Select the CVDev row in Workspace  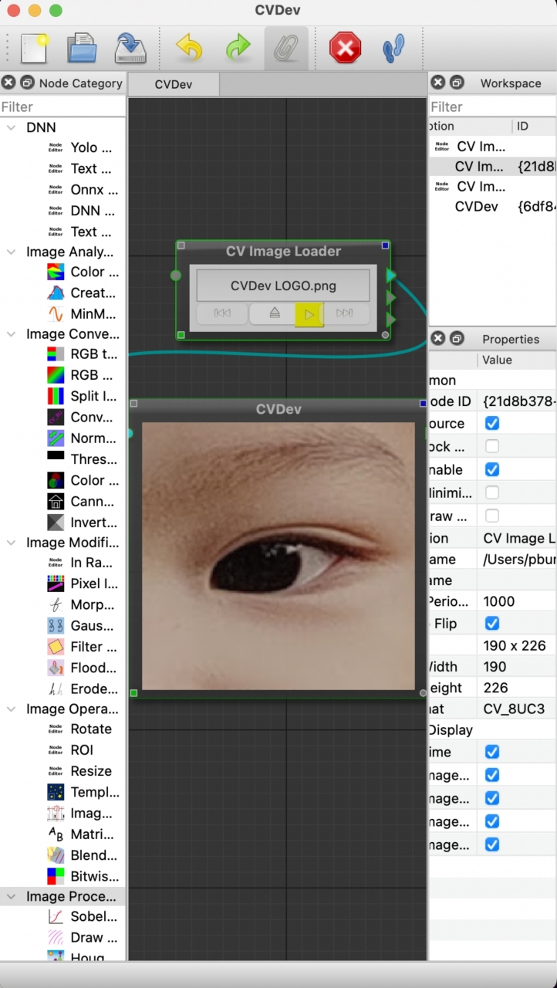point(493,207)
